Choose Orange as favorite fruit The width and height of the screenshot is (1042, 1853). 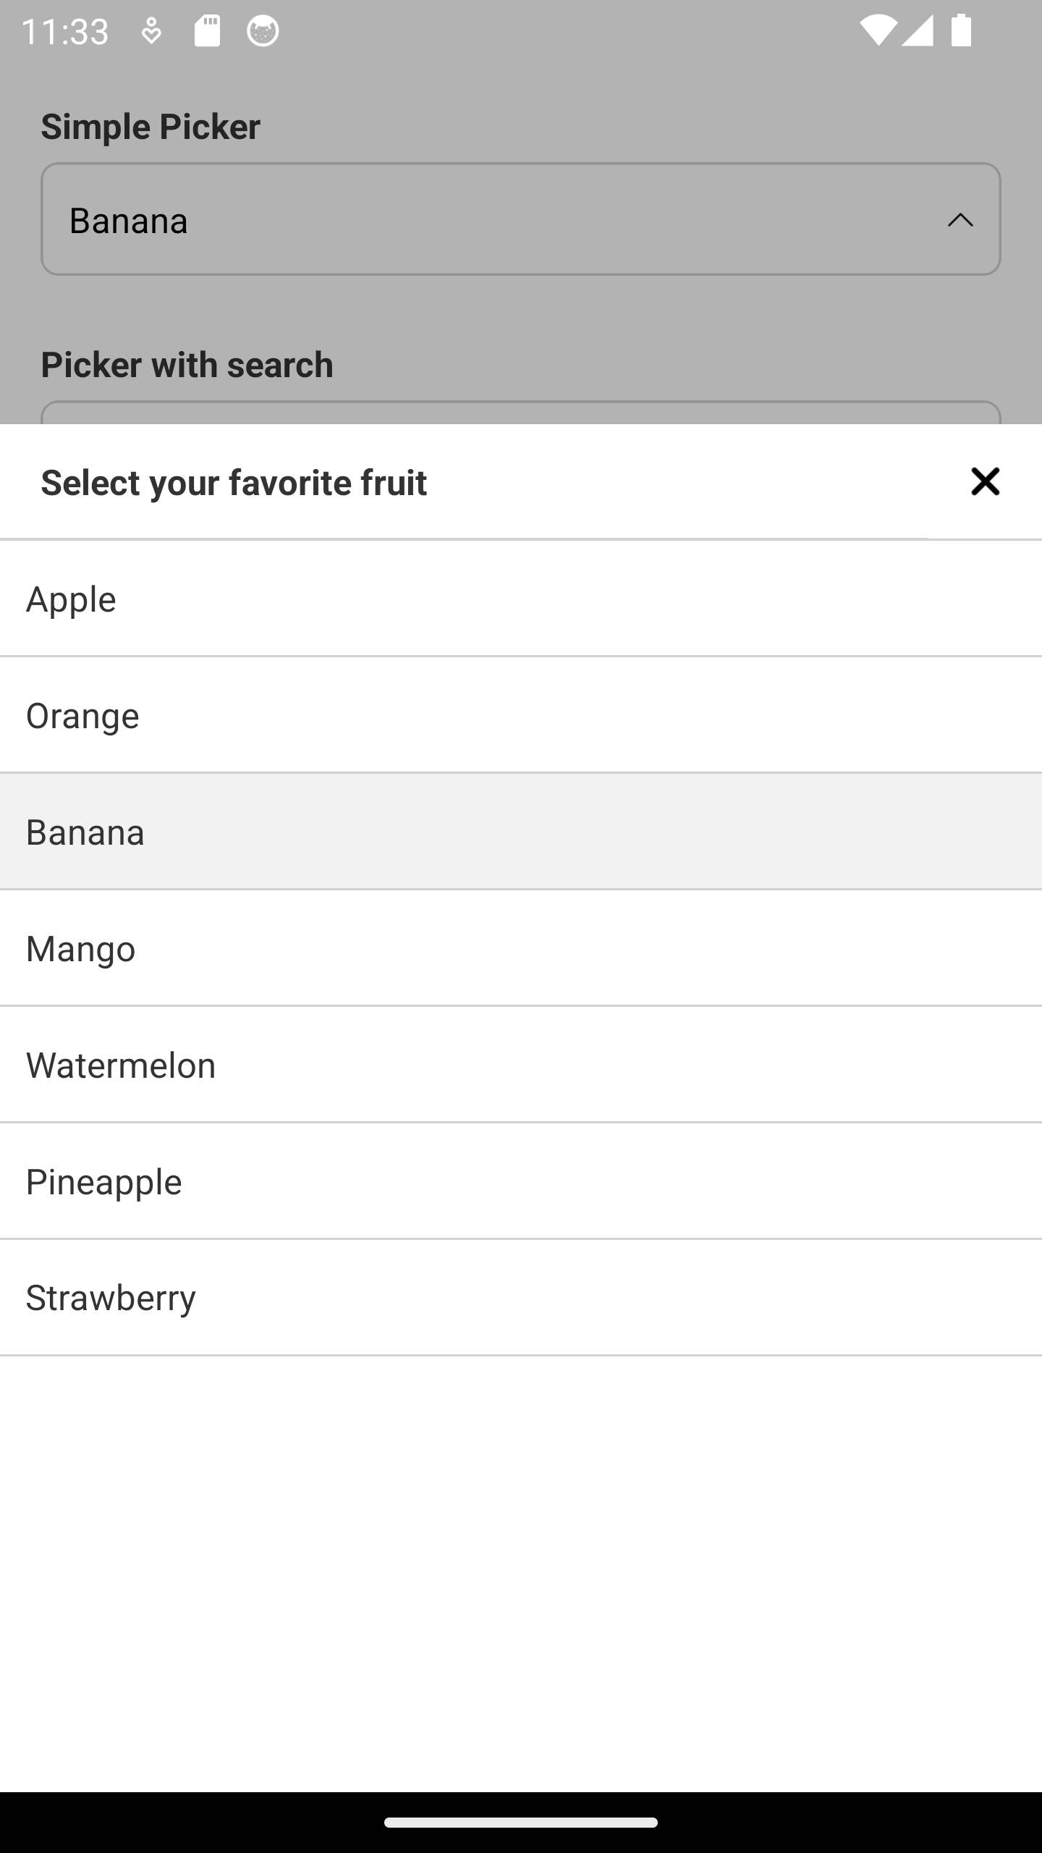pos(521,716)
